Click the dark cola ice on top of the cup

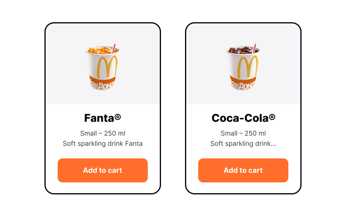click(240, 50)
